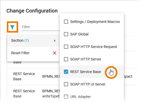Image resolution: width=141 pixels, height=103 pixels.
Task: Click into the Filter text field
Action: tap(41, 27)
